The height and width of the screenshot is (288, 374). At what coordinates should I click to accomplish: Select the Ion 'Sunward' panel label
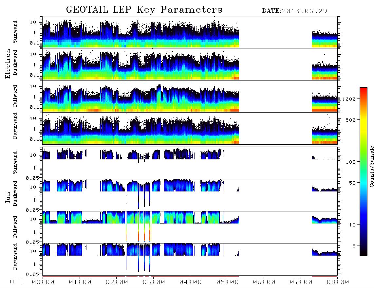15,163
